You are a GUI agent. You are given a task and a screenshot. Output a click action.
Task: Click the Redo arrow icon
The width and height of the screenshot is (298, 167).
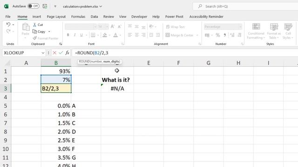coord(8,31)
